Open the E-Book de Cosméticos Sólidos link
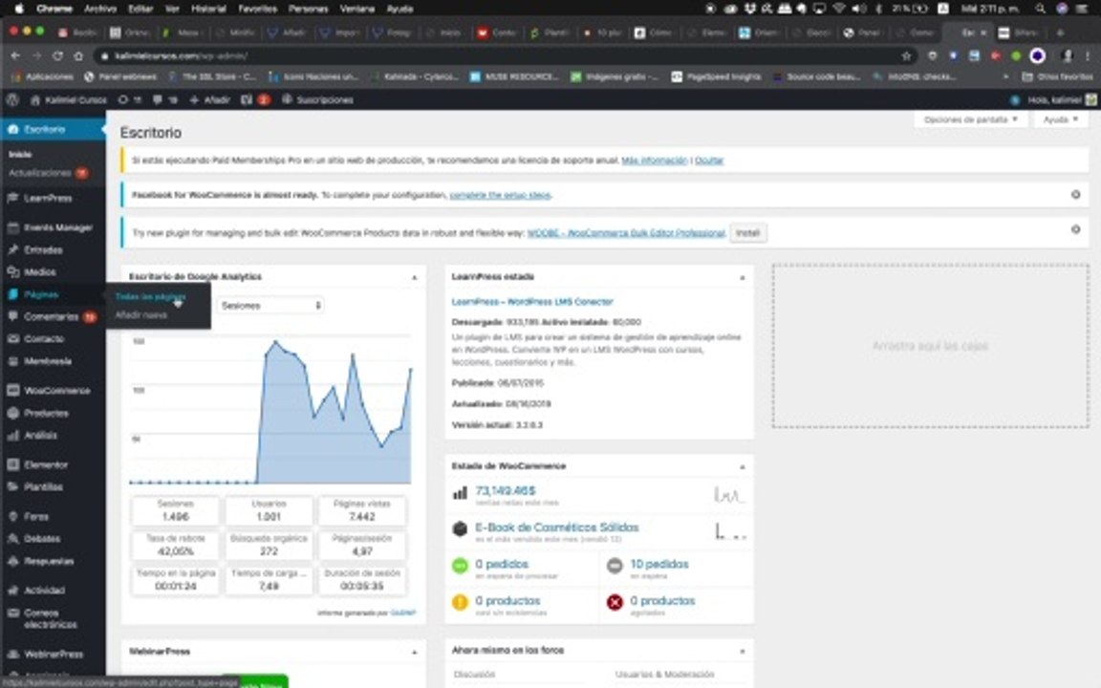The image size is (1101, 688). coord(557,527)
